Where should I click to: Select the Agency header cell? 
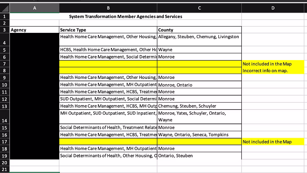coord(34,30)
